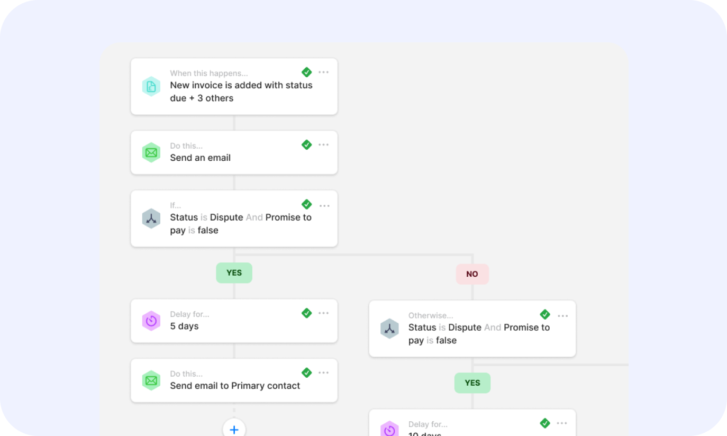Screen dimensions: 727x436
Task: Select the '5 days' delay text
Action: coord(184,326)
